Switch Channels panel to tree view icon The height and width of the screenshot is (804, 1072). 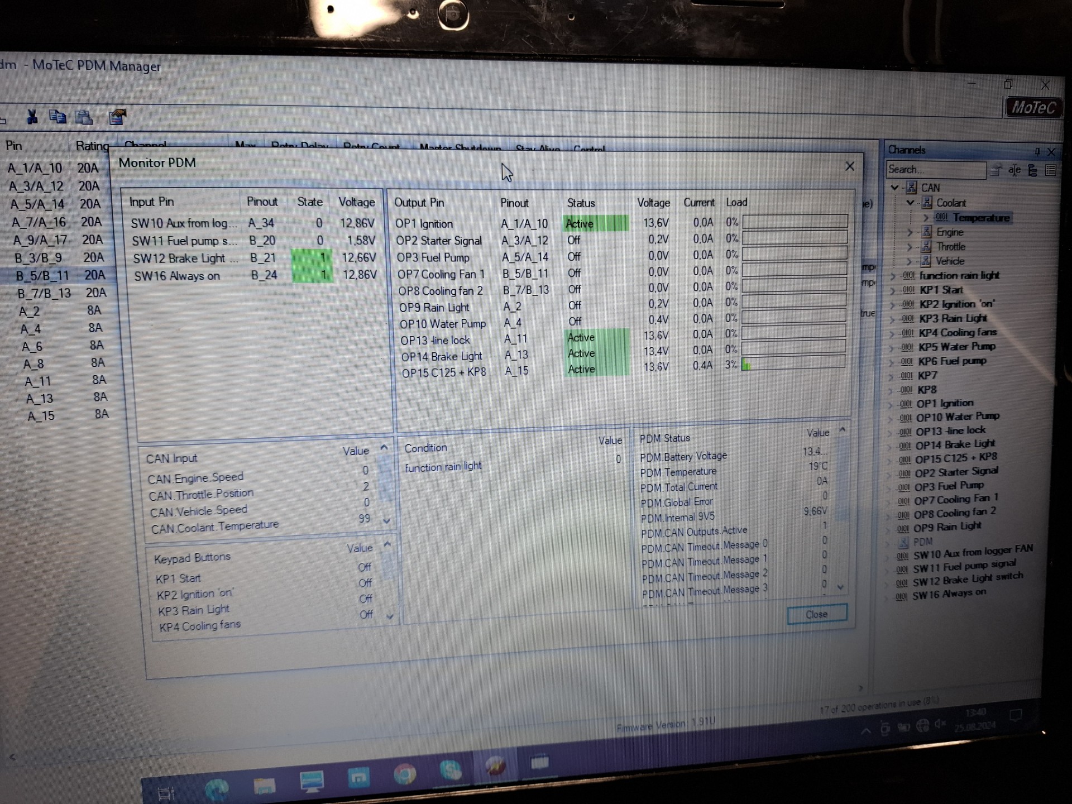pyautogui.click(x=1032, y=170)
